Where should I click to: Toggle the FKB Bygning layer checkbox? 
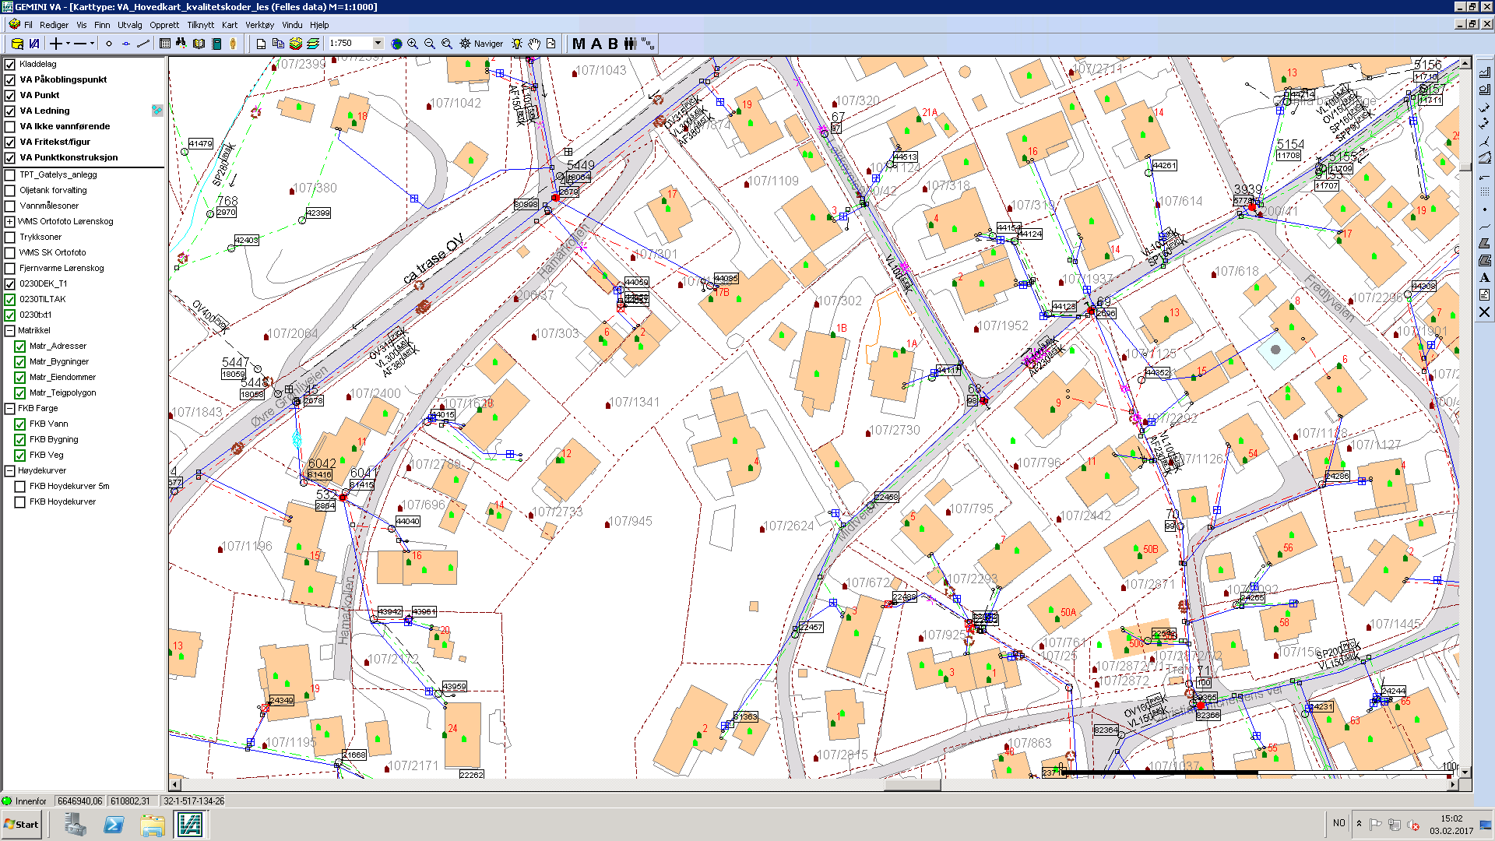20,440
